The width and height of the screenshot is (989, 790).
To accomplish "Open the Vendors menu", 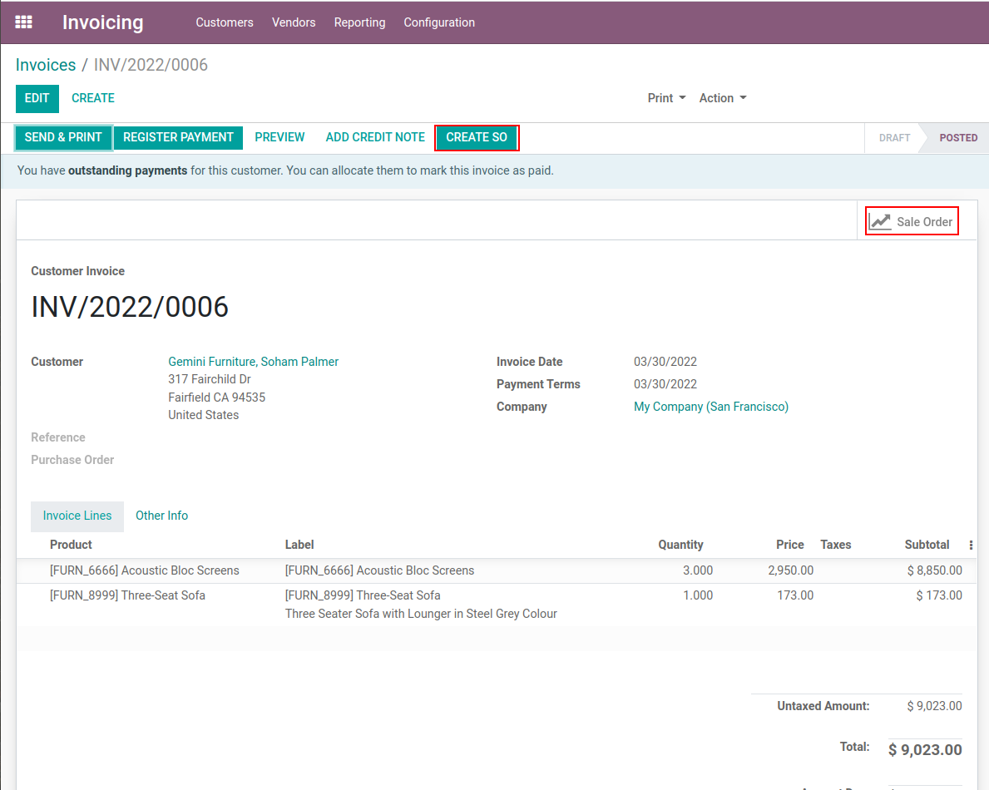I will 294,22.
